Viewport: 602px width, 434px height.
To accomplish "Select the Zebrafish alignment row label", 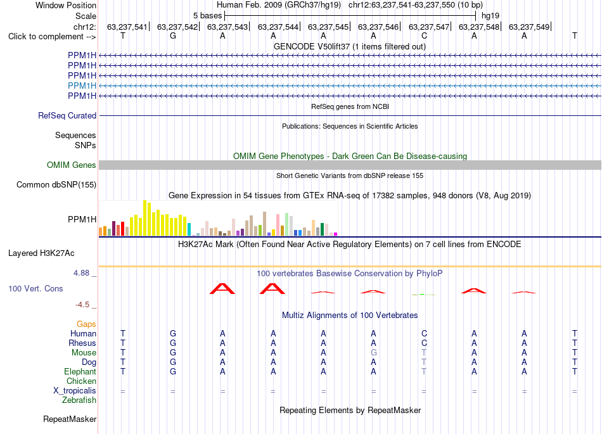I will pos(79,400).
